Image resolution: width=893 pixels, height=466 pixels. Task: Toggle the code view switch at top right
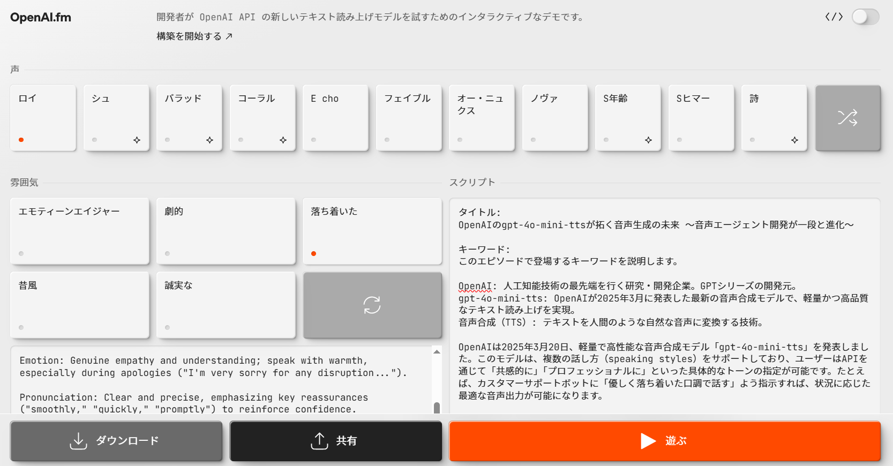click(x=865, y=17)
